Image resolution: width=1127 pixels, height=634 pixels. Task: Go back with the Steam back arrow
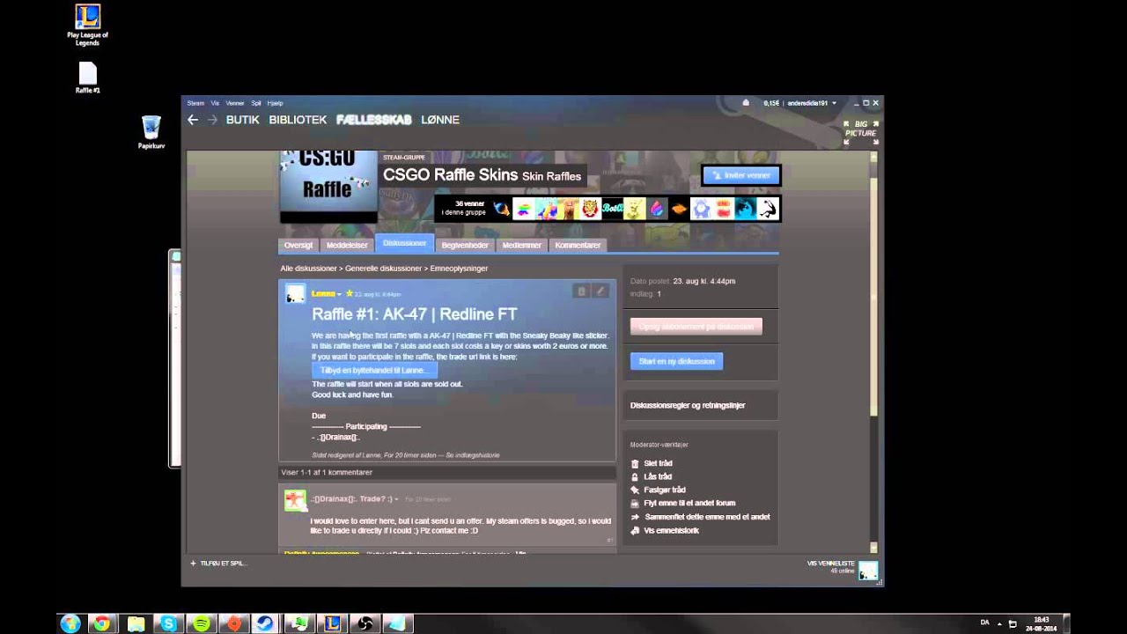[x=193, y=120]
